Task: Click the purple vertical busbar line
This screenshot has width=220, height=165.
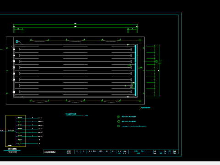Action: click(16, 131)
